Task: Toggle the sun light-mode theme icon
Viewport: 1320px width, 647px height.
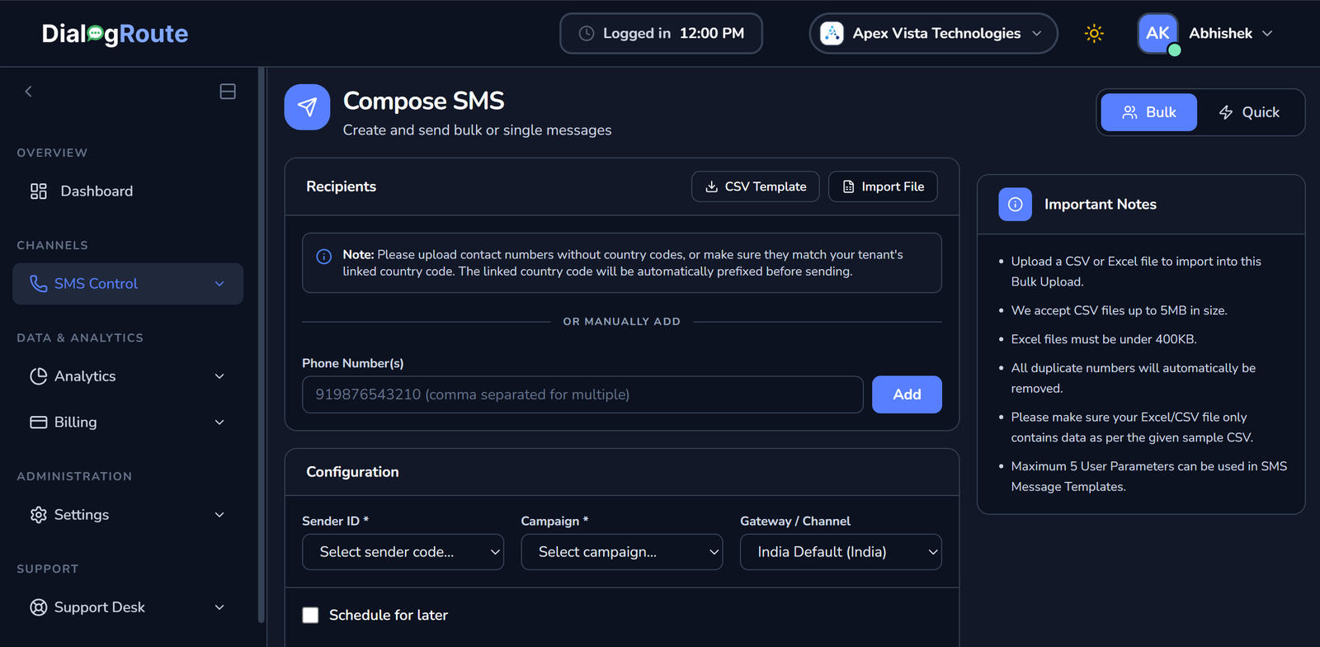Action: click(x=1094, y=33)
